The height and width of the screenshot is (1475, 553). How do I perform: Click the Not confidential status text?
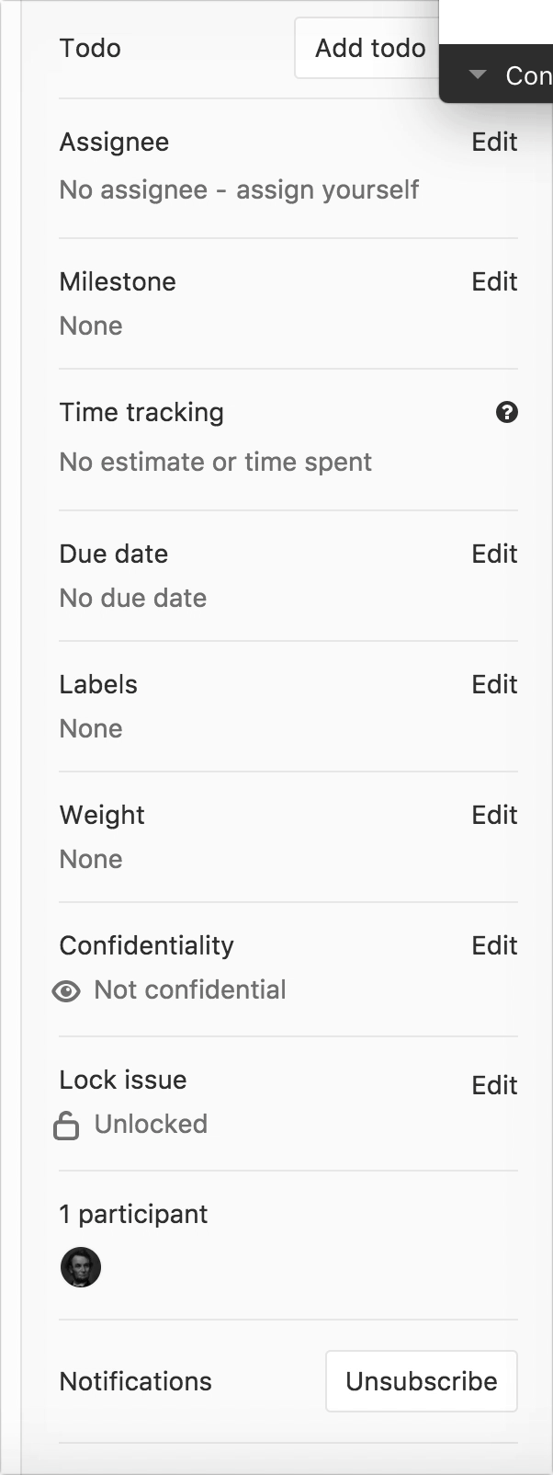190,990
